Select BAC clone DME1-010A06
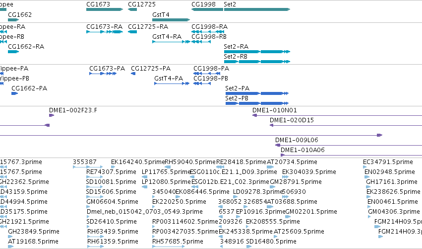Viewport: 422px width, 249px height. coord(351,156)
